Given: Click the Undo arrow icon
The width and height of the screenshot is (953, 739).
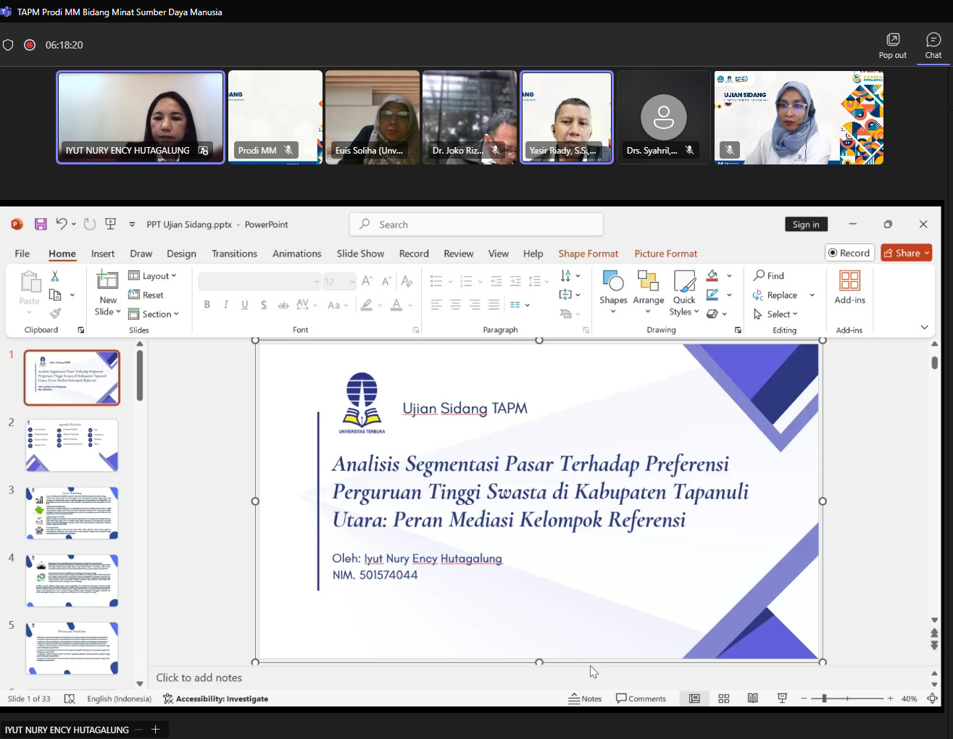Looking at the screenshot, I should point(62,225).
